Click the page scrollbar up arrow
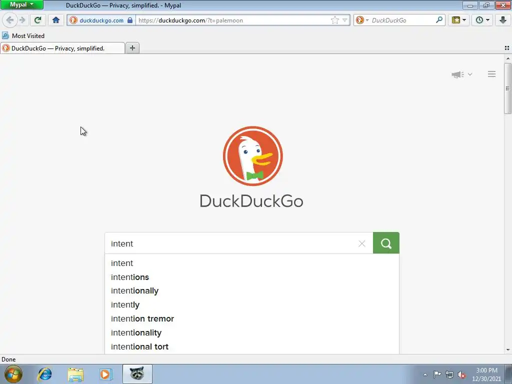The image size is (512, 384). 508,59
